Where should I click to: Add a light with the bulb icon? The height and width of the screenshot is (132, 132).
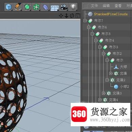[x=73, y=7]
